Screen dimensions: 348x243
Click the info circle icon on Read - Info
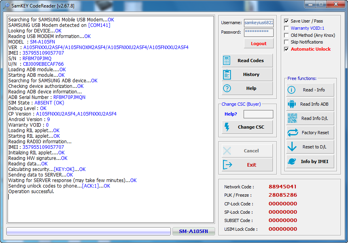[x=291, y=90]
